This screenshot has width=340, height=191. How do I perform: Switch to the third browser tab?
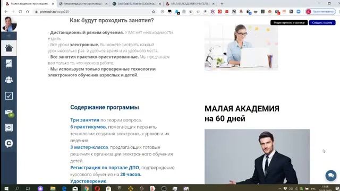[137, 4]
